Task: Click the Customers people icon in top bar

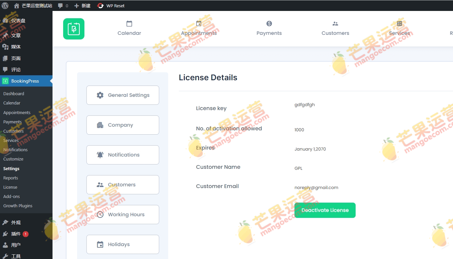Action: point(335,24)
